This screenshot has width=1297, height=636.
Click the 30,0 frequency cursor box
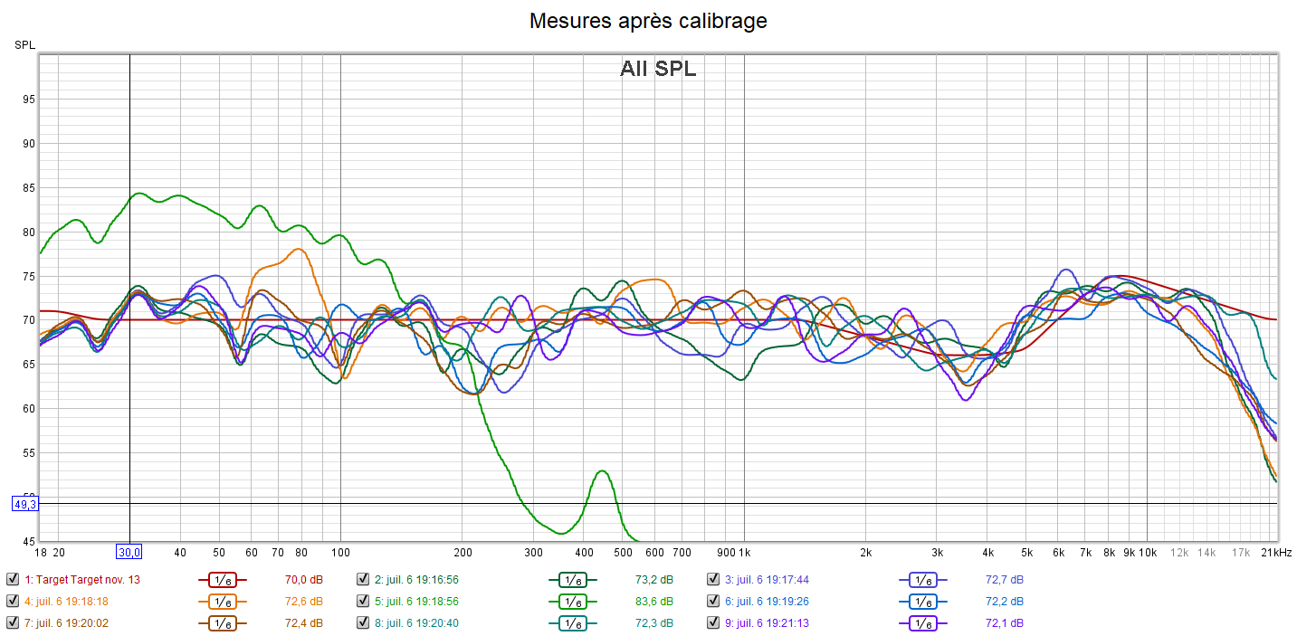tap(129, 552)
